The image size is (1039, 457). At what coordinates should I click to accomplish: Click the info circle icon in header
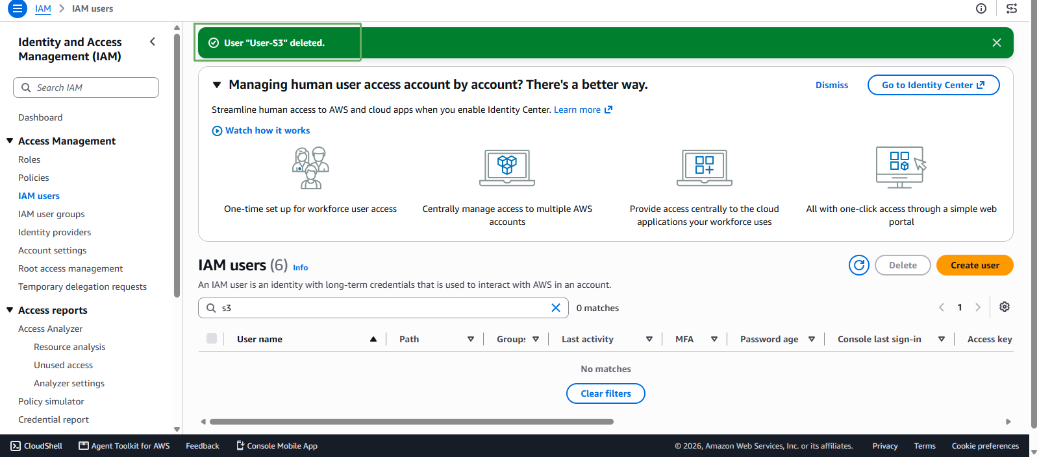coord(981,8)
